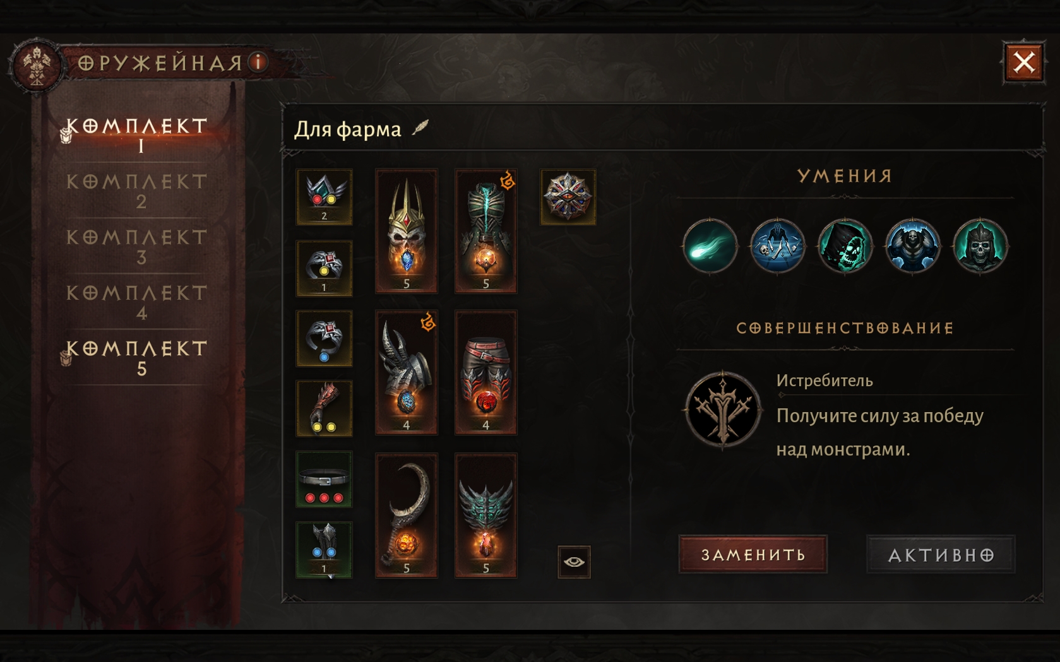Image resolution: width=1060 pixels, height=662 pixels.
Task: Switch to Комплект 3 loadout
Action: [x=138, y=247]
